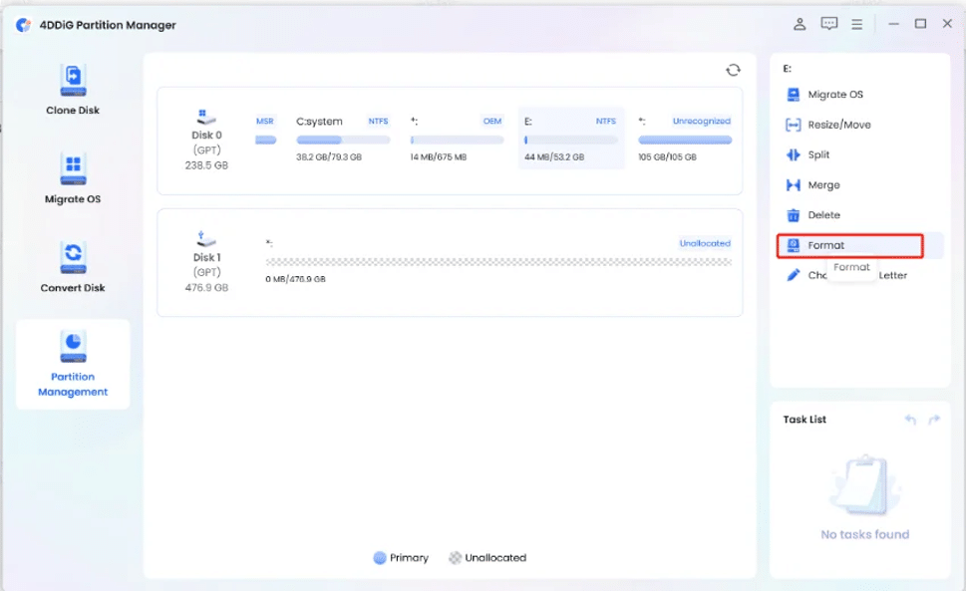Click the redo arrow in Task List

tap(934, 420)
